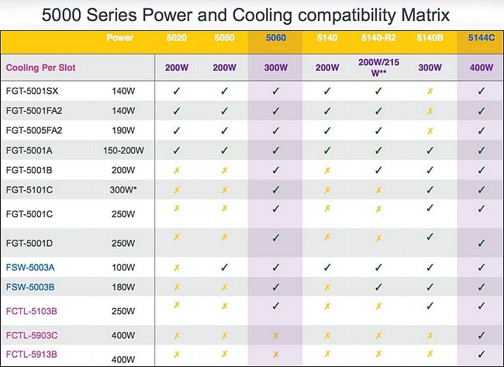This screenshot has width=504, height=367.
Task: Click the 200W/215W** cooling value
Action: 378,68
